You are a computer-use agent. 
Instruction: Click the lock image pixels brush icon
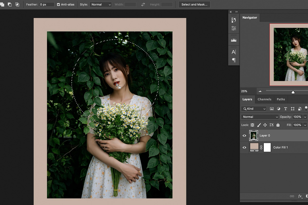pyautogui.click(x=259, y=125)
